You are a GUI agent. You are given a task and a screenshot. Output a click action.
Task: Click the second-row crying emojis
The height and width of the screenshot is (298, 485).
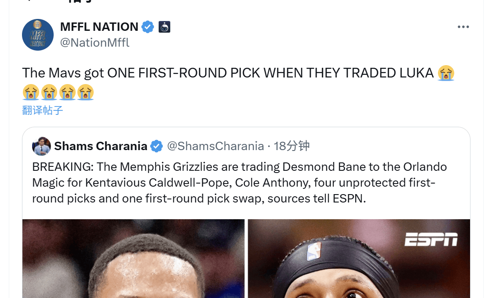(x=58, y=92)
